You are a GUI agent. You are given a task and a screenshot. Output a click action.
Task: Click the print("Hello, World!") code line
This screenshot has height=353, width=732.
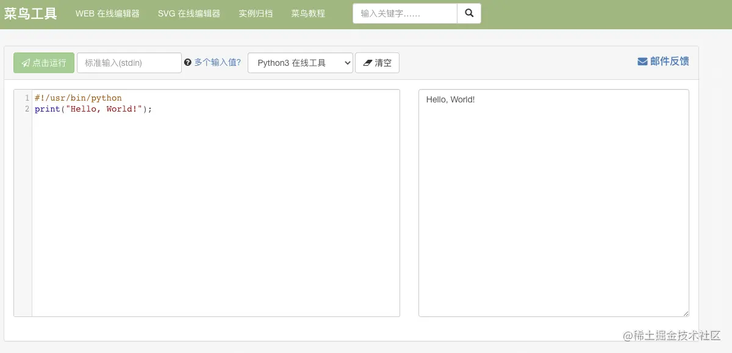93,109
